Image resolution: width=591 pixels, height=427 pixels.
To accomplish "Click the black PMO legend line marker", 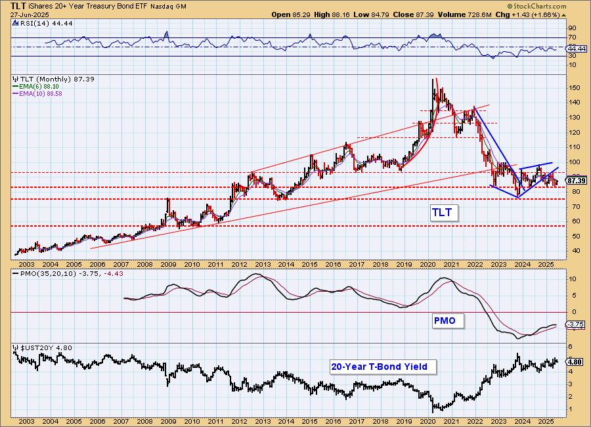I will click(16, 274).
